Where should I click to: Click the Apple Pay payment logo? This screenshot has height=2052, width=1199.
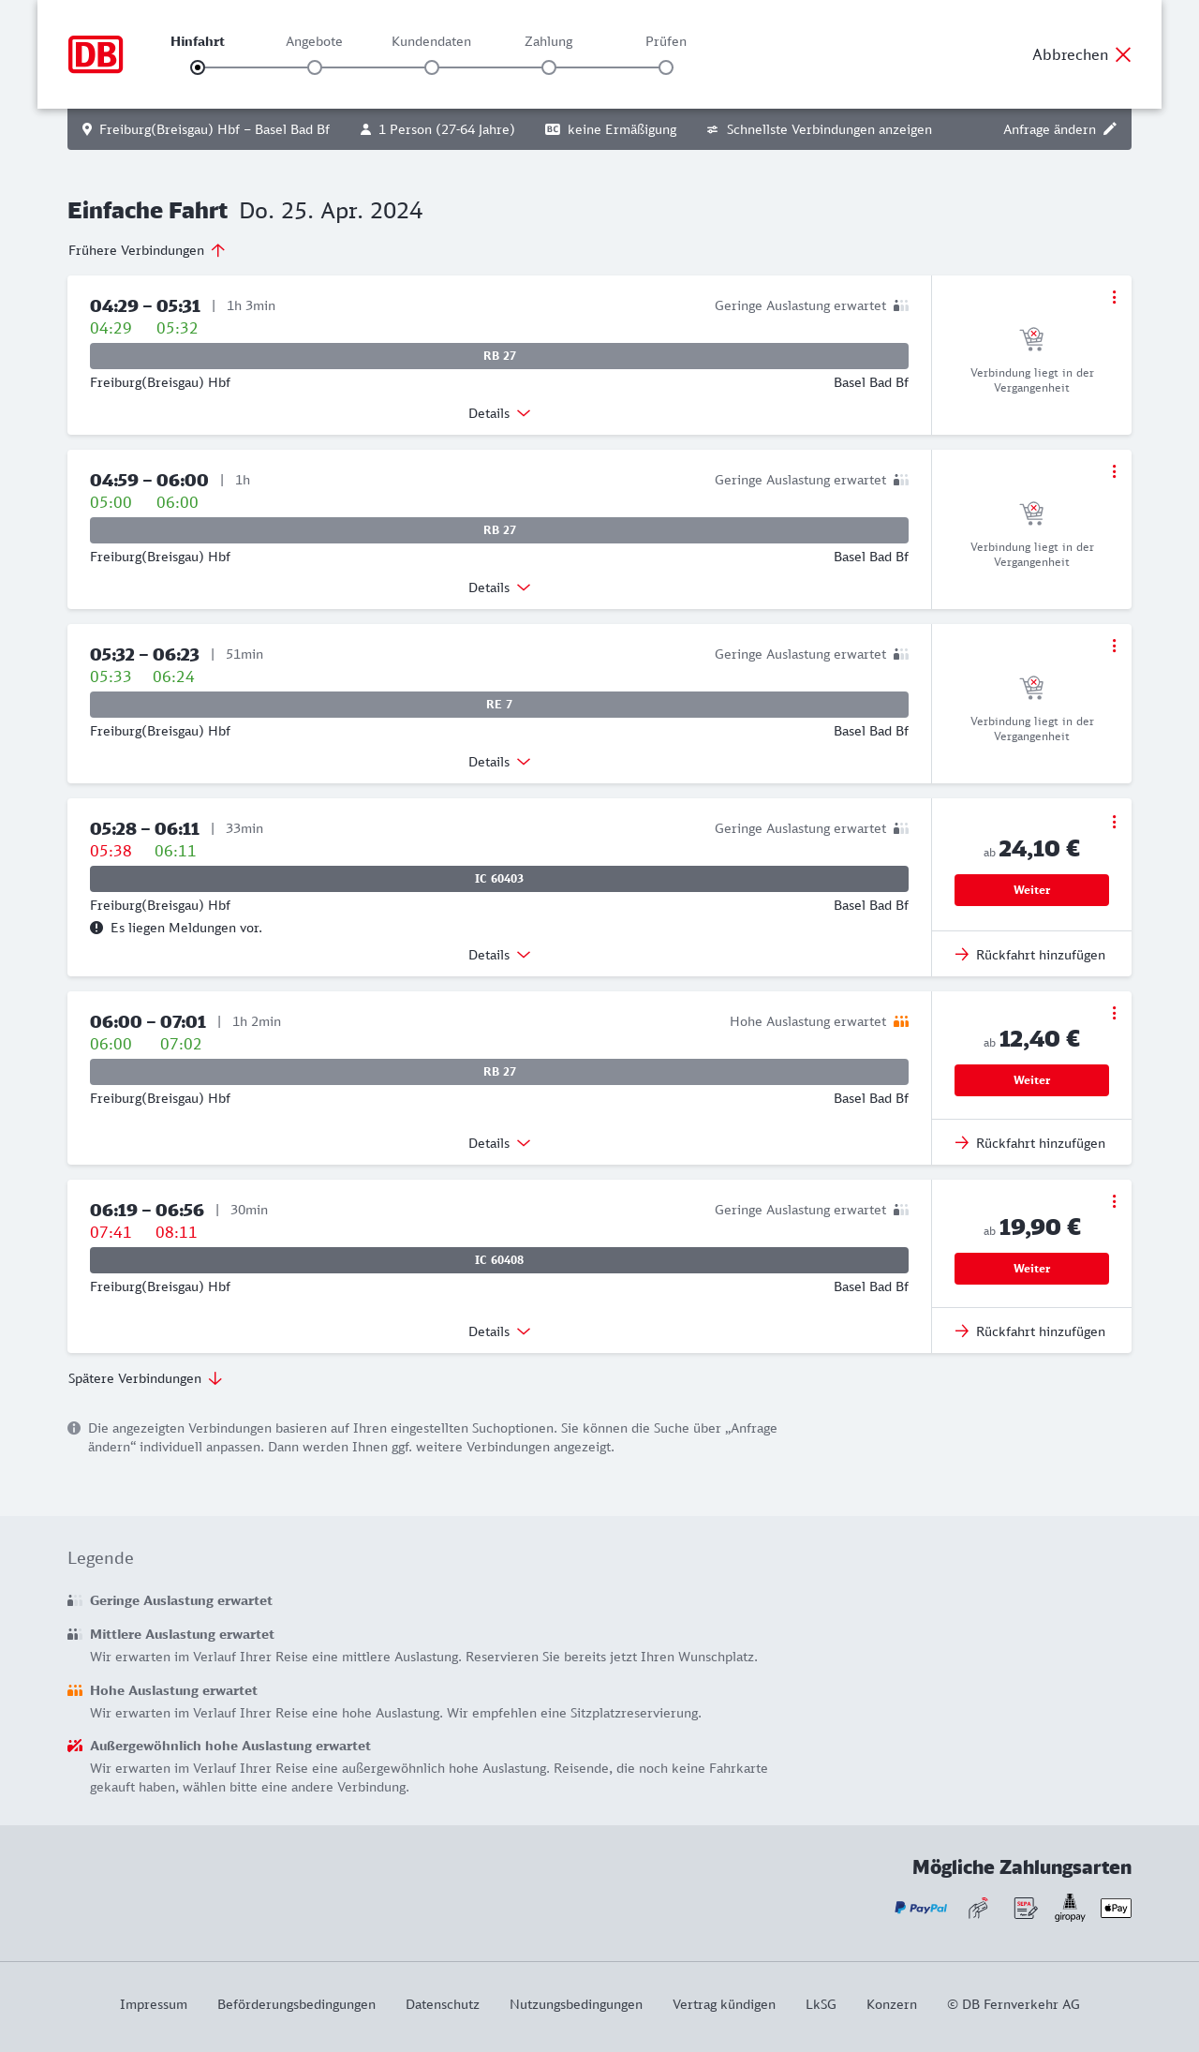click(x=1116, y=1908)
